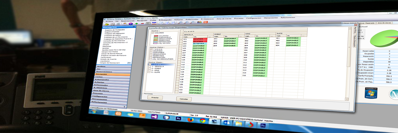Open the Configuracion menu

254,18
